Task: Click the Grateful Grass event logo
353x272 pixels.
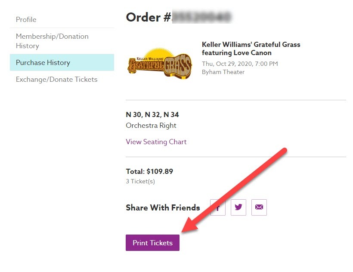Action: (159, 63)
